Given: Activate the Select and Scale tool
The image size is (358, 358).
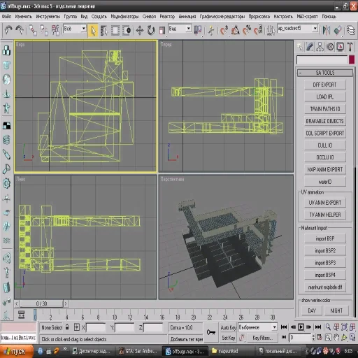Looking at the screenshot, I should [x=162, y=31].
